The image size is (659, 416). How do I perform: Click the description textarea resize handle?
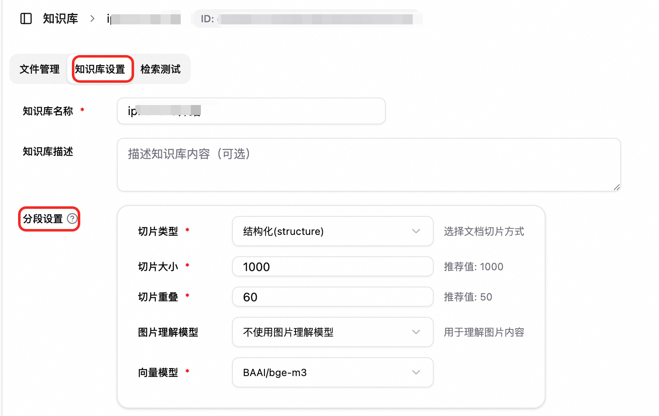point(617,187)
